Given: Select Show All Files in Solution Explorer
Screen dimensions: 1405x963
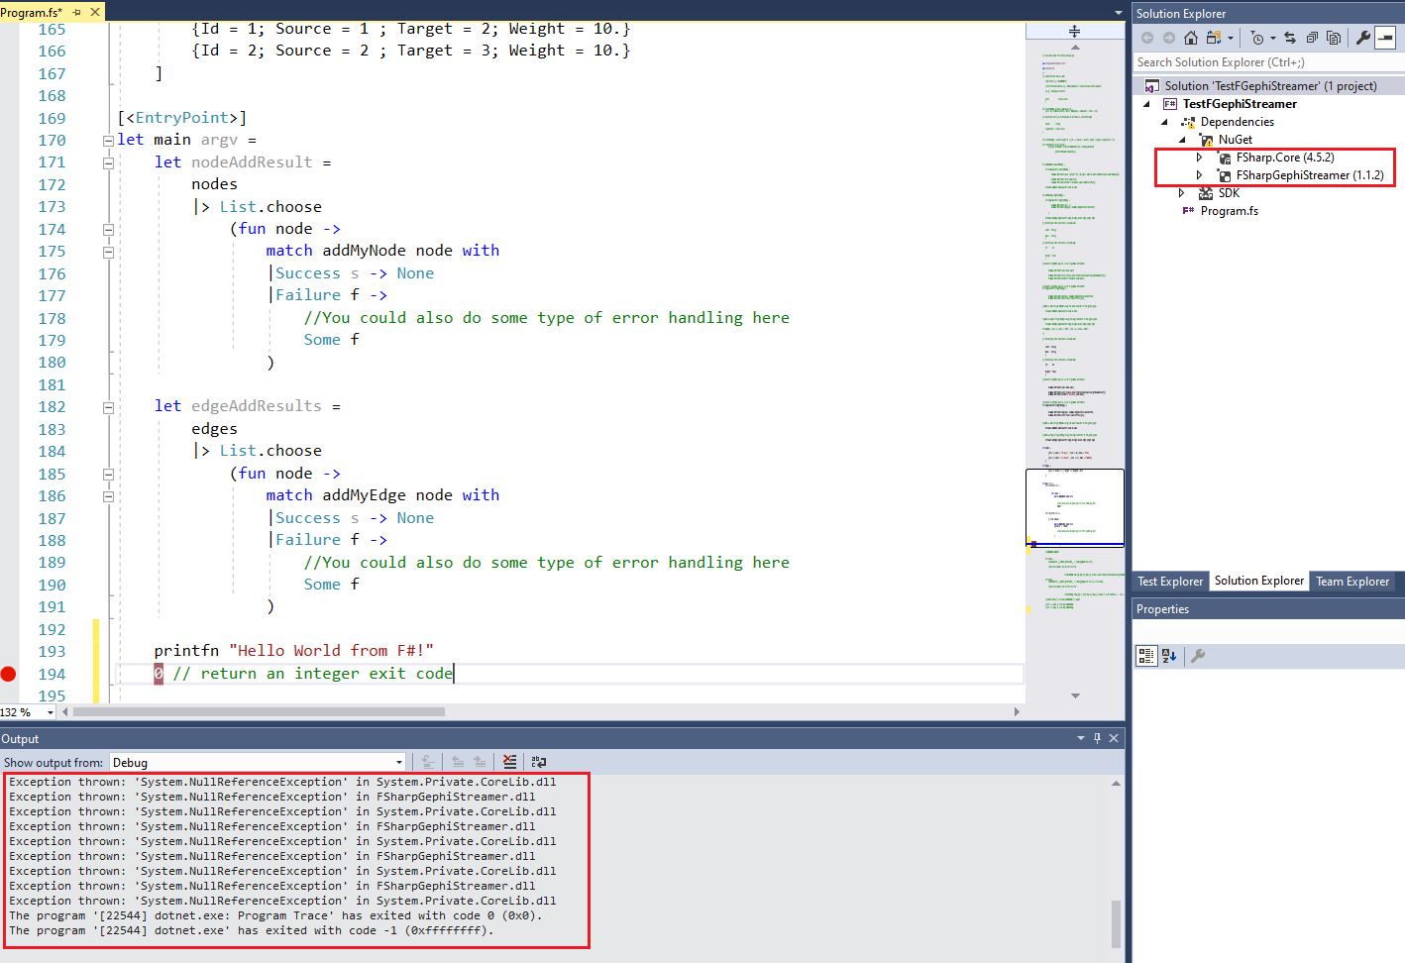Looking at the screenshot, I should 1334,37.
